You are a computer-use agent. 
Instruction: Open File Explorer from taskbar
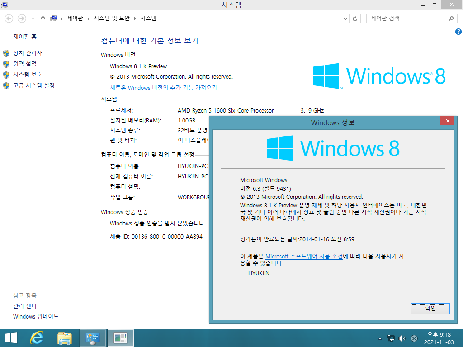[65, 338]
